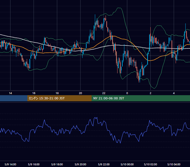Click the 22 hour label on price chart axis
This screenshot has width=190, height=167.
[x=104, y=93]
